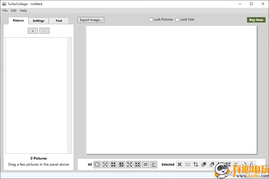Click the crop icon for selected picture
This screenshot has height=179, width=269.
(x=196, y=165)
